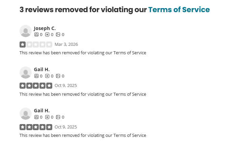Click second Gail H.'s photos count icon
This screenshot has height=148, width=241.
pos(58,117)
